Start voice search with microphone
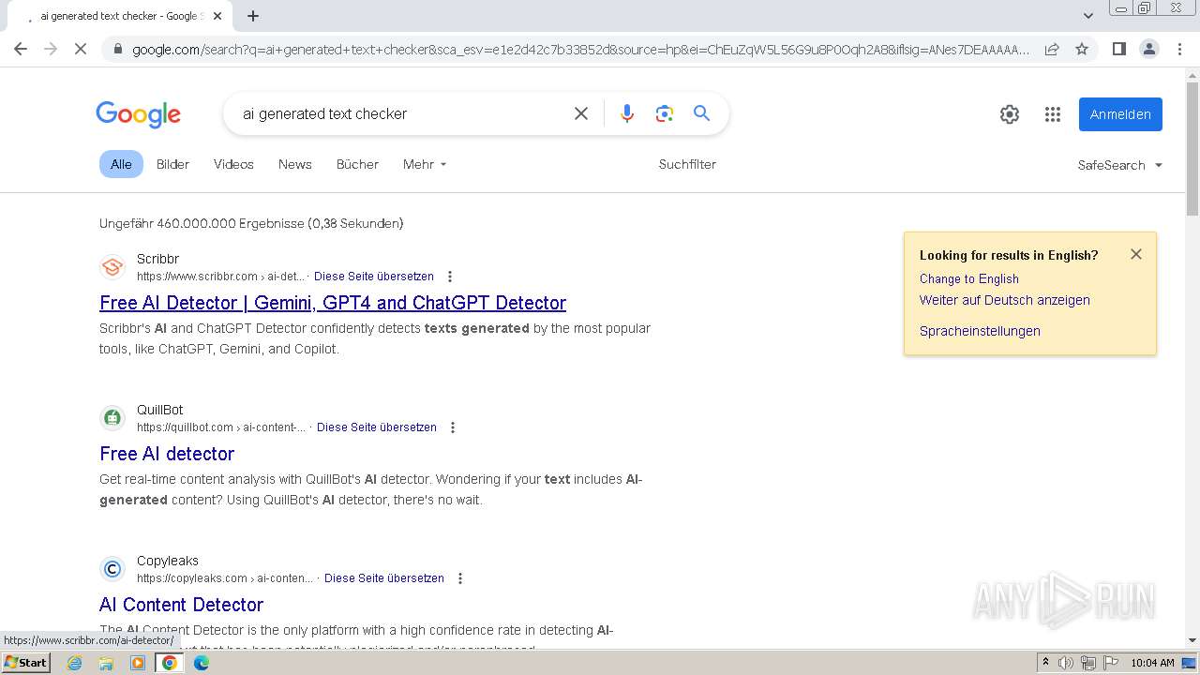1200x675 pixels. 627,113
